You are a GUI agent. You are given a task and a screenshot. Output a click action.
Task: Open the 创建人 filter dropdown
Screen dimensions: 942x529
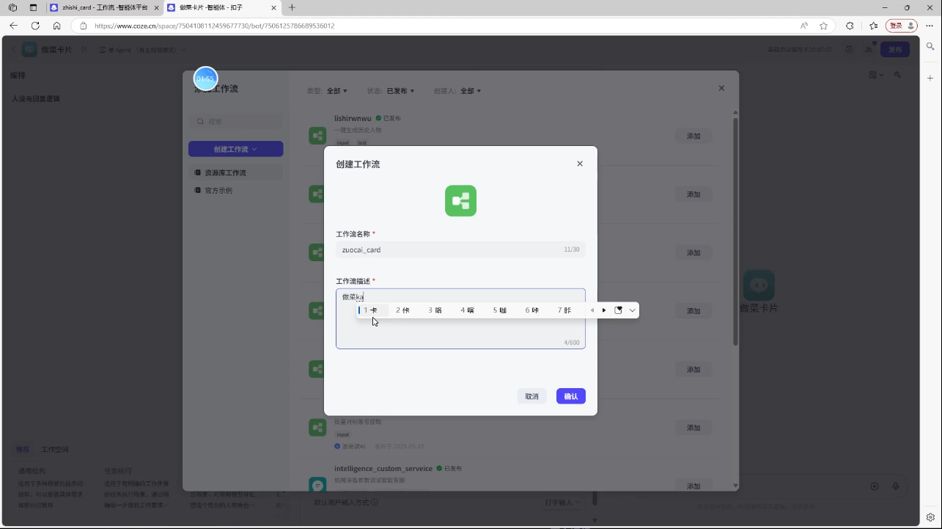tap(470, 91)
